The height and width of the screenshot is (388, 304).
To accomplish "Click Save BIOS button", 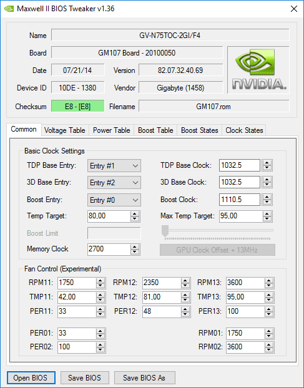I will point(85,378).
